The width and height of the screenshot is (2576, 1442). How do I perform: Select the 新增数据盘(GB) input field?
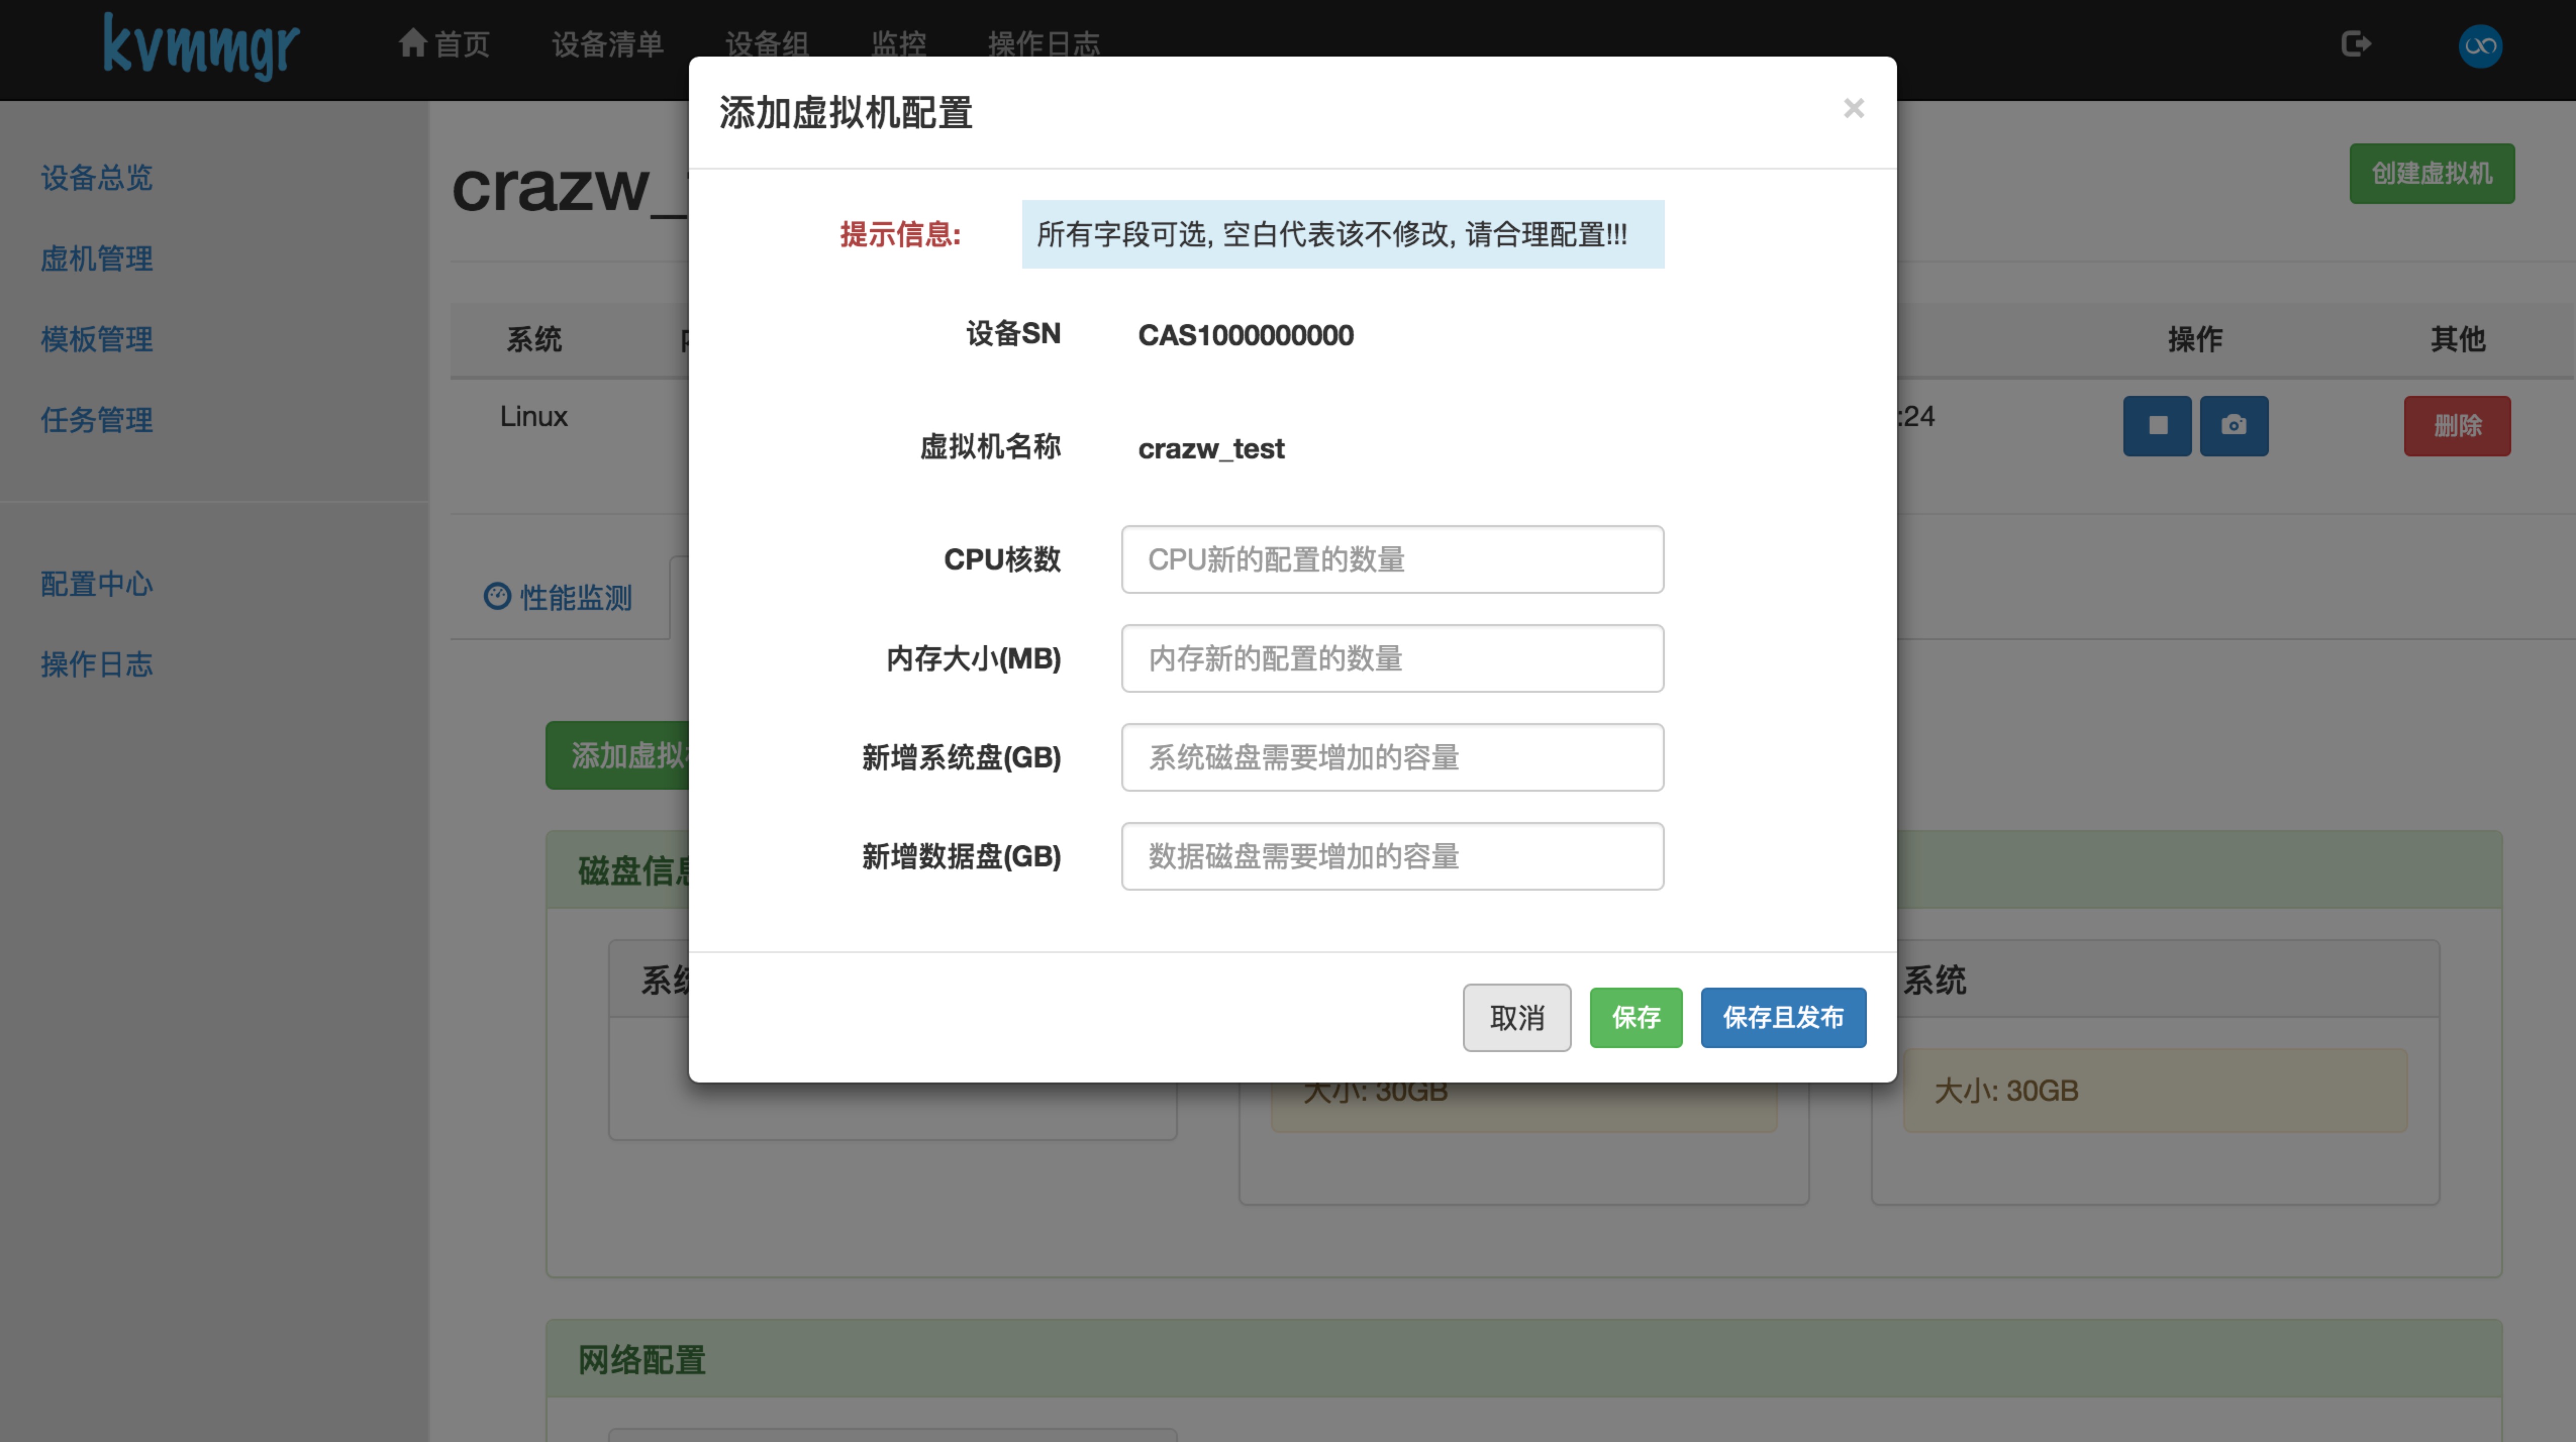1392,856
